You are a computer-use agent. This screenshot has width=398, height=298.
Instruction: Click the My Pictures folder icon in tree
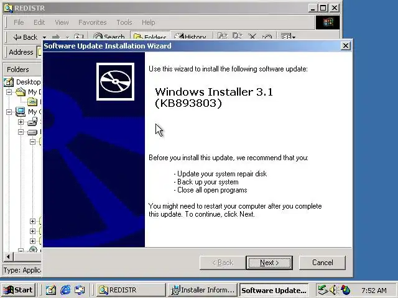(32, 102)
